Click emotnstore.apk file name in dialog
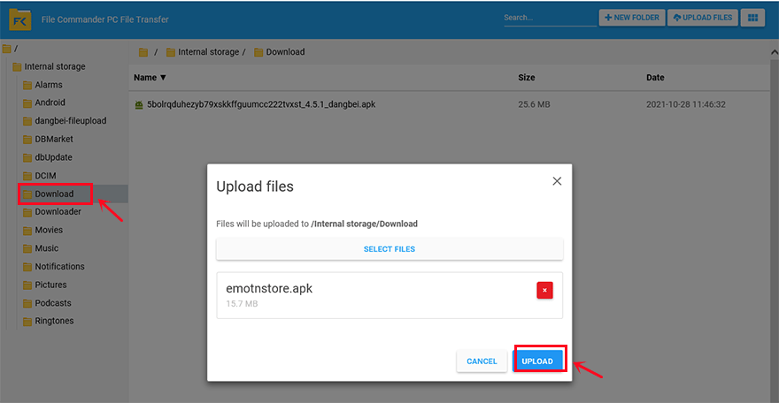The image size is (779, 403). pyautogui.click(x=269, y=288)
